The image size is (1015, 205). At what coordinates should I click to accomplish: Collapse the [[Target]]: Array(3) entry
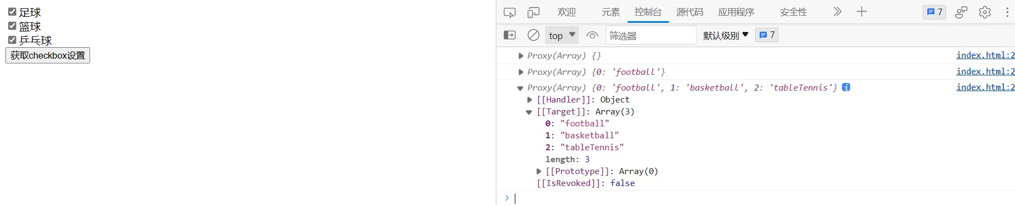click(x=529, y=112)
